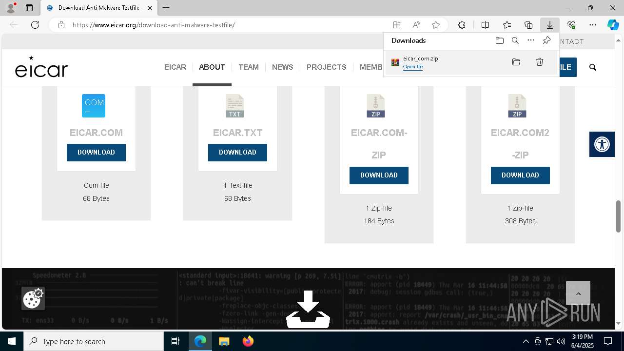The height and width of the screenshot is (351, 624).
Task: Open Browser essentials icon
Action: click(571, 25)
